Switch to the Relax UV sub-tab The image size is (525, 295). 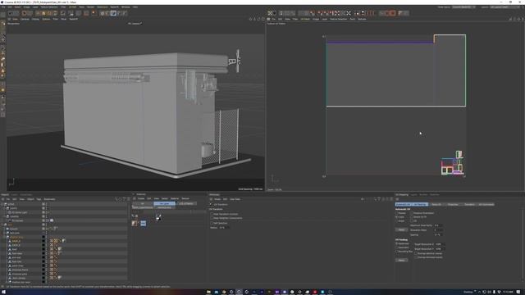coord(436,204)
